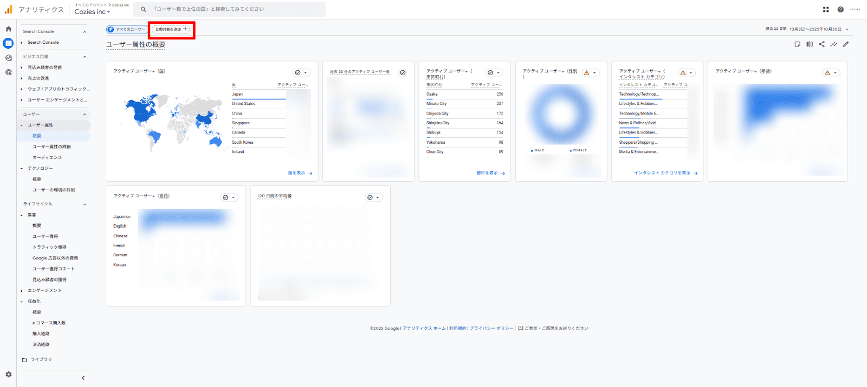Click the Analytics logo
Image resolution: width=867 pixels, height=387 pixels.
pyautogui.click(x=8, y=9)
